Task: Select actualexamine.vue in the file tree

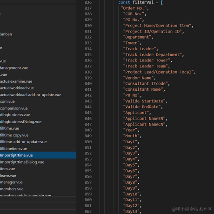Action: [16, 81]
